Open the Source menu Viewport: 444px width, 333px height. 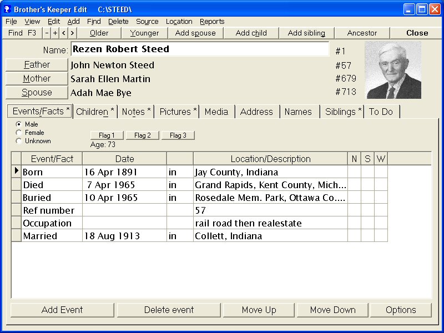pyautogui.click(x=147, y=22)
